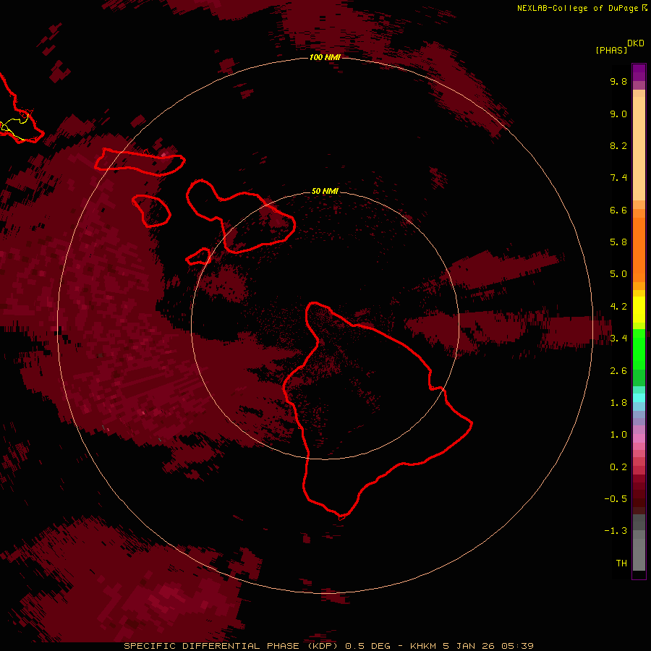Click the purple top segment of the color bar
Image resolution: width=651 pixels, height=651 pixels.
coord(639,72)
